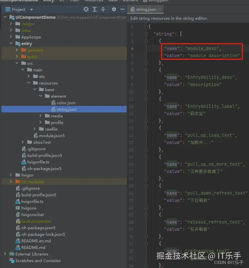Click "module_desc" value on line 4
Viewport: 249px width, 268px height.
pos(202,49)
